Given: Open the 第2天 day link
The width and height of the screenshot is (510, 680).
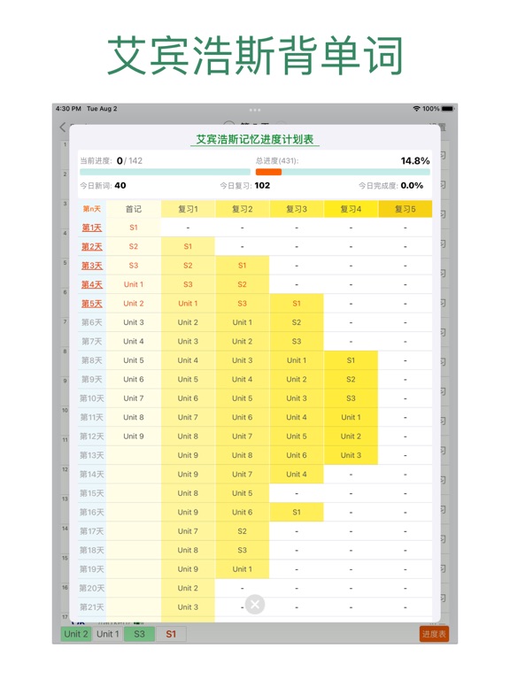Looking at the screenshot, I should 92,247.
